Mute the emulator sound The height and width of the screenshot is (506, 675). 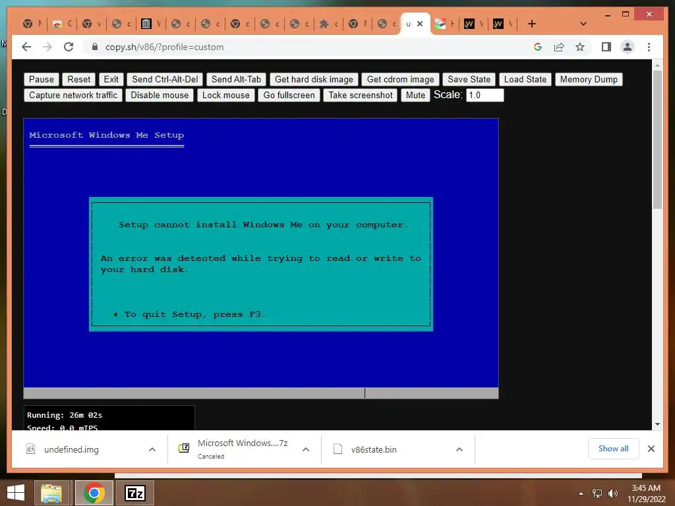(x=415, y=95)
